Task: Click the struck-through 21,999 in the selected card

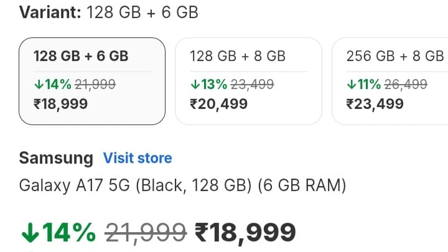Action: pyautogui.click(x=95, y=84)
